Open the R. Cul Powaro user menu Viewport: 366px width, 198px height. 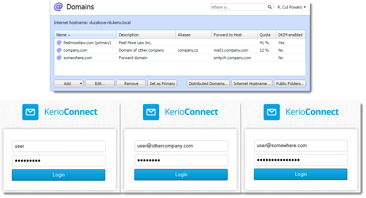pyautogui.click(x=292, y=7)
